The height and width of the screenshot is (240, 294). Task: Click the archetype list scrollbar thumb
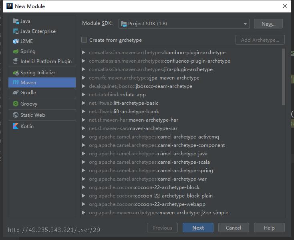tap(284, 77)
